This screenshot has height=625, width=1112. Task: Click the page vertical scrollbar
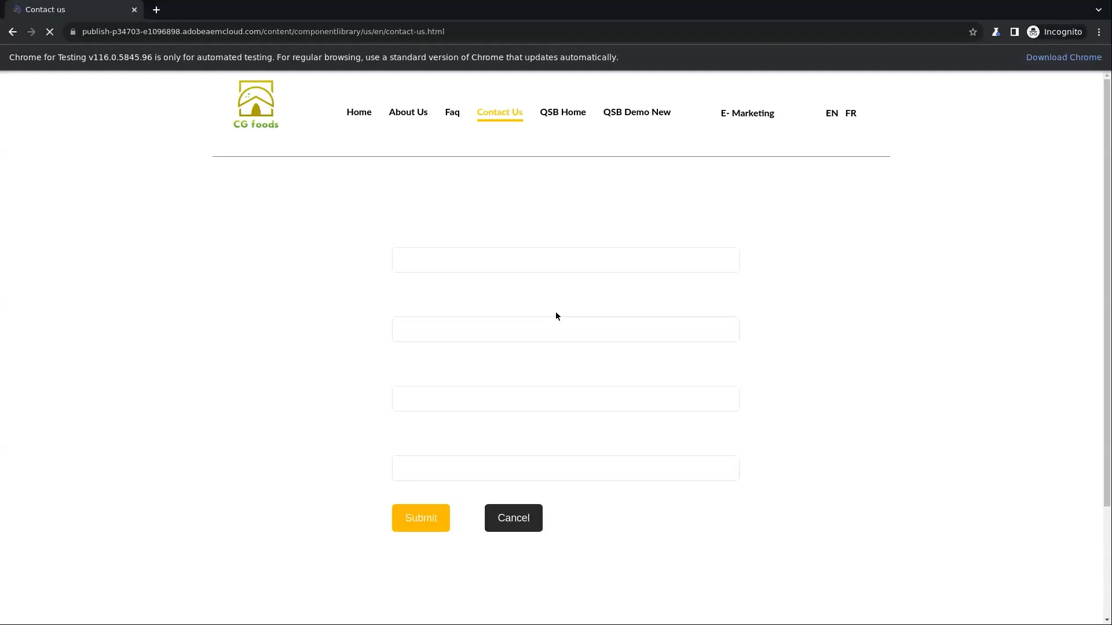click(x=1107, y=293)
